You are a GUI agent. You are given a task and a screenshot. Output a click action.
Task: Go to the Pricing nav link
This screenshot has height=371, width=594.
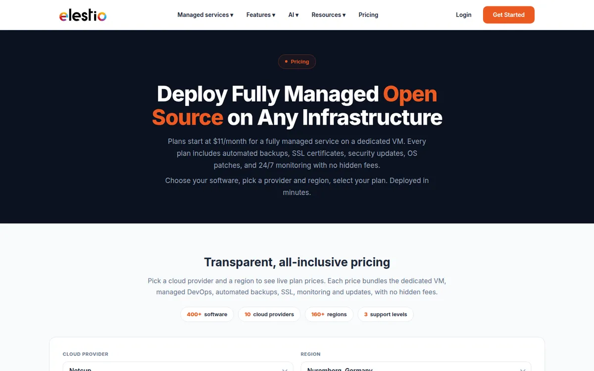click(x=368, y=15)
